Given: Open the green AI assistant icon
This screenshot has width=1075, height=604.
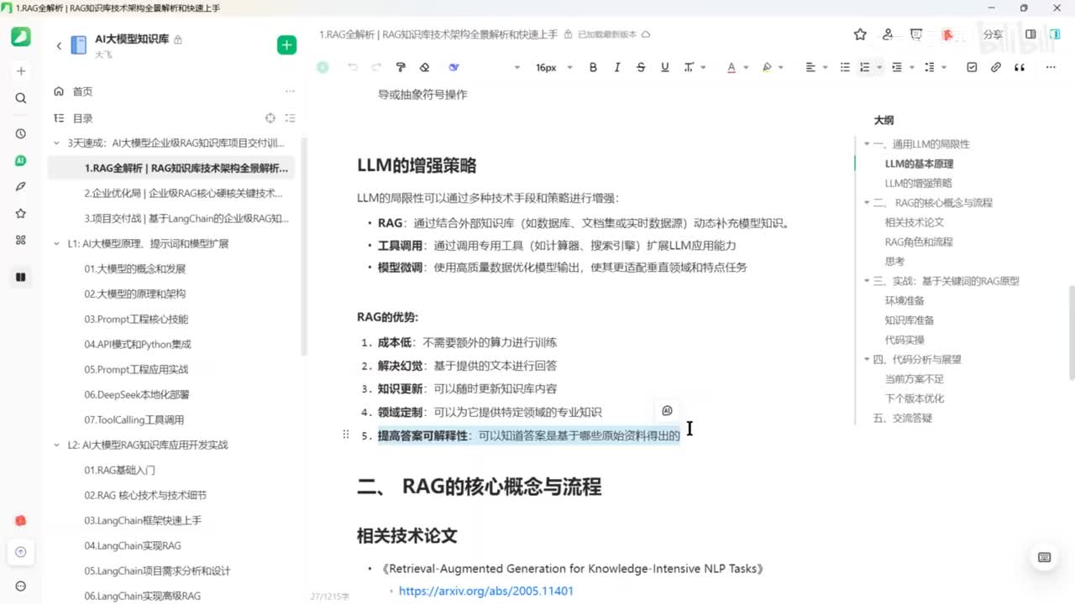Looking at the screenshot, I should tap(21, 160).
